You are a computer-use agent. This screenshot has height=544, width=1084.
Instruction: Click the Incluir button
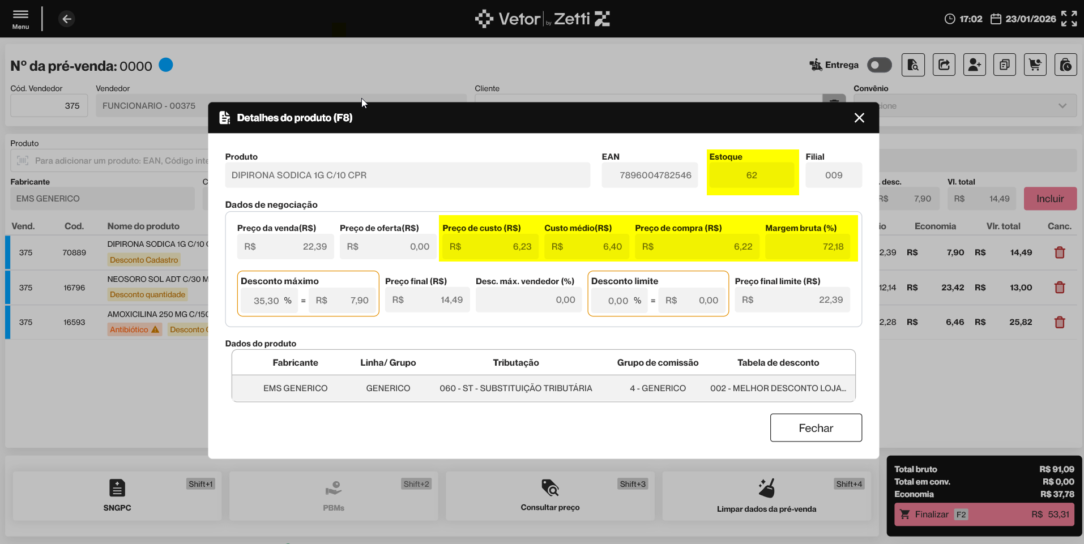click(1050, 199)
